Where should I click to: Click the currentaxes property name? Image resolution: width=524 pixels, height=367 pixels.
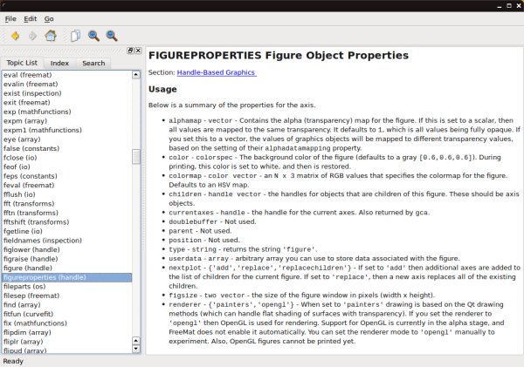(x=191, y=213)
